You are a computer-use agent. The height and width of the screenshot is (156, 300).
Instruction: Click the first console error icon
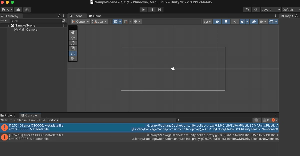coord(4,127)
